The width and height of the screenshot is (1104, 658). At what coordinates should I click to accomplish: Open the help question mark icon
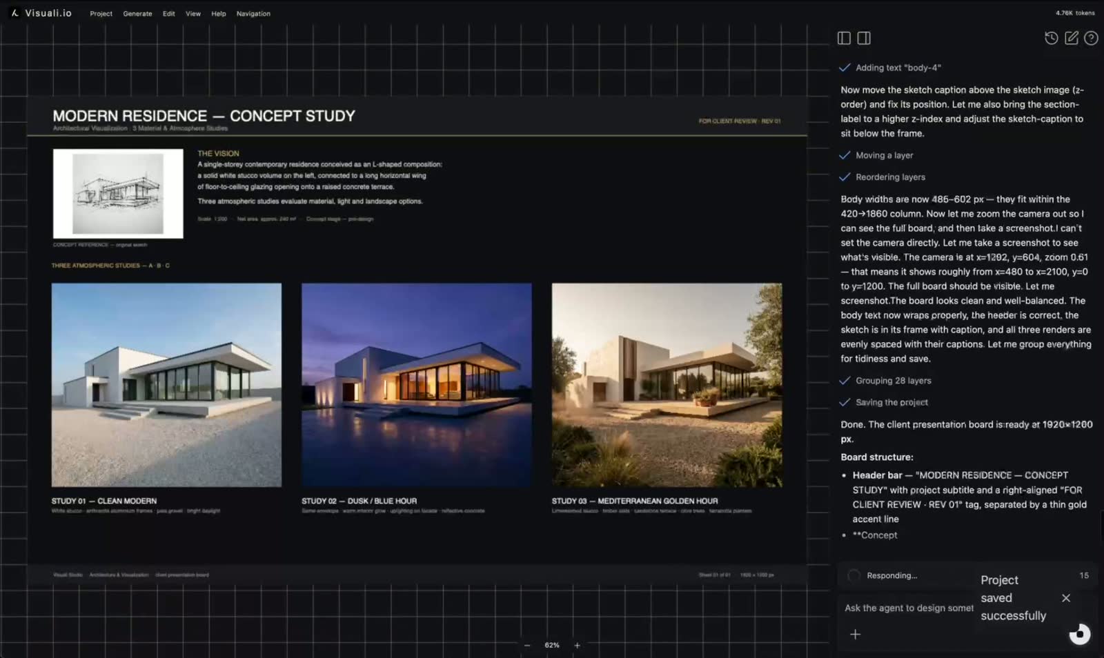tap(1091, 38)
